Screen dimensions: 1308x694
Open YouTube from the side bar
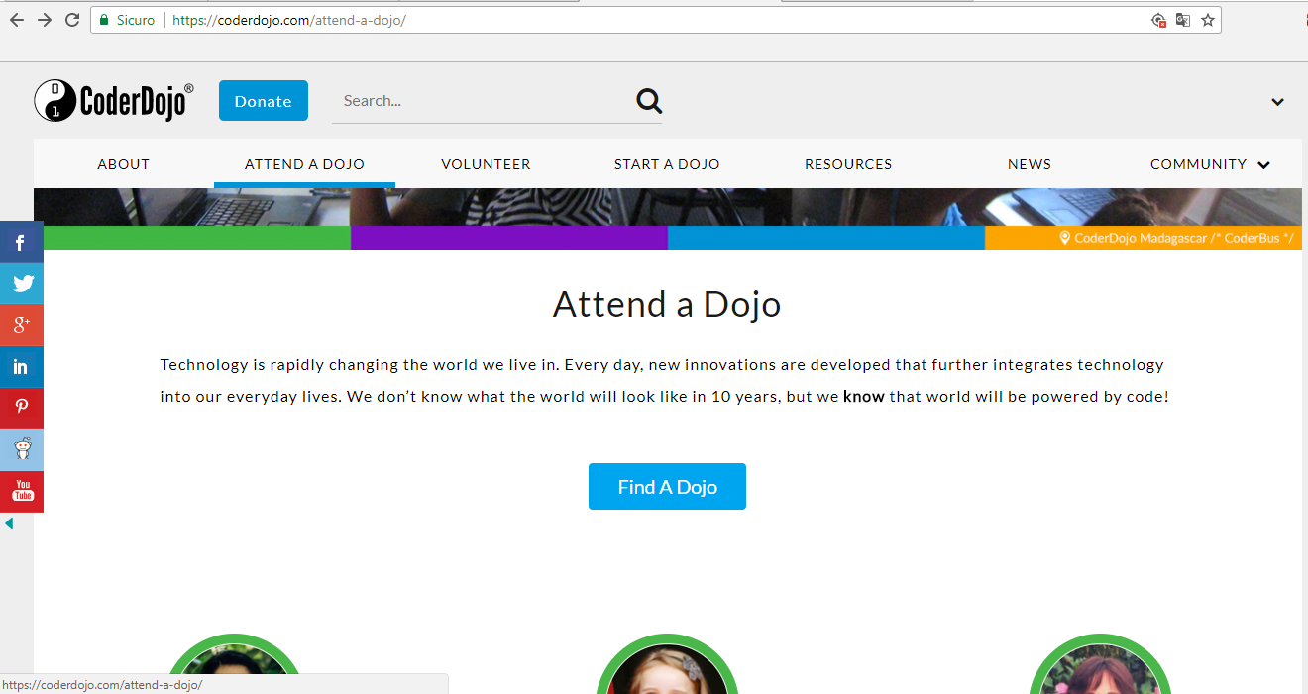(x=21, y=492)
